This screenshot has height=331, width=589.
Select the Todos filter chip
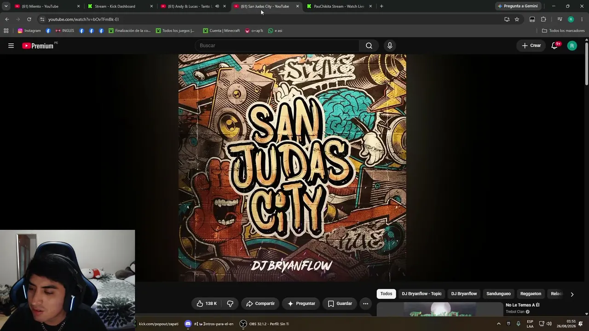[x=386, y=294]
